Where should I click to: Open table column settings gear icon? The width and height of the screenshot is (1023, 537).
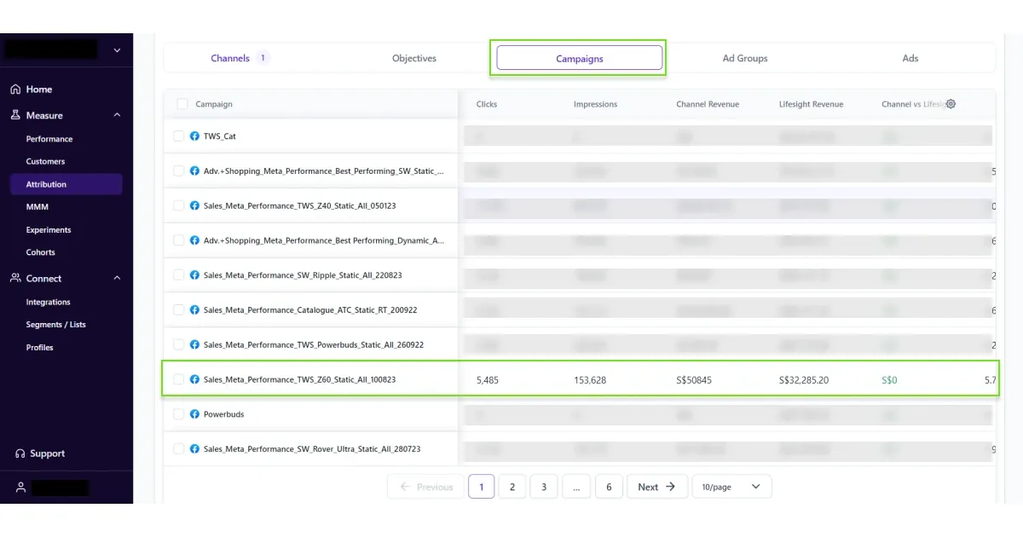tap(951, 104)
